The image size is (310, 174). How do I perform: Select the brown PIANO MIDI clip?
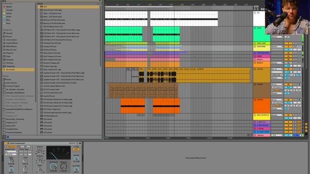click(x=143, y=90)
